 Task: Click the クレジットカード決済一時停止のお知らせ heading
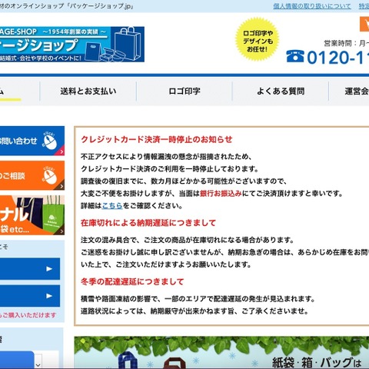click(157, 139)
